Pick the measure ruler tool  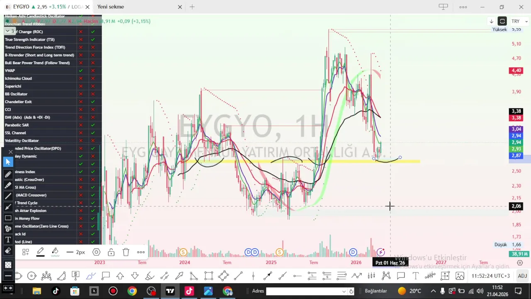click(x=445, y=276)
